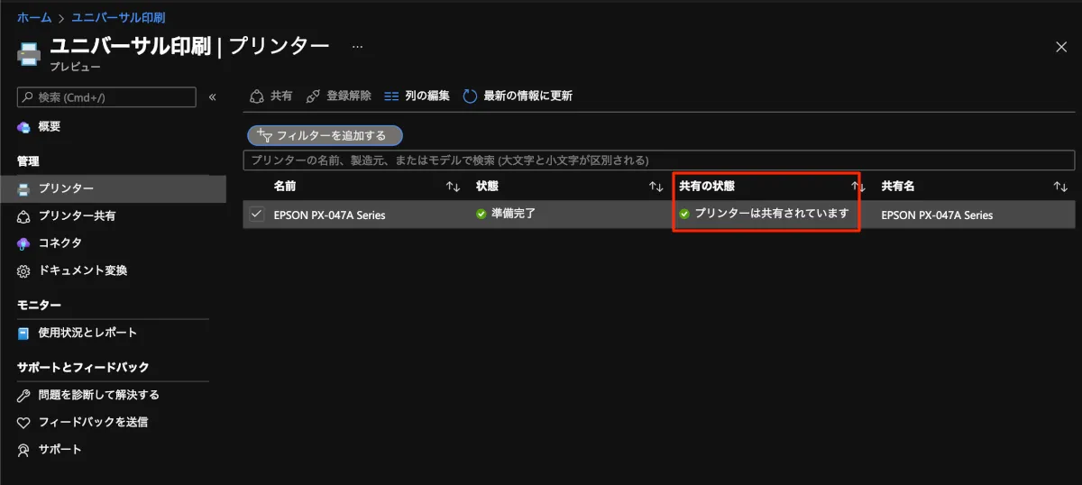Screen dimensions: 1082x485
Task: Click the 名前 column header
Action: pos(285,187)
